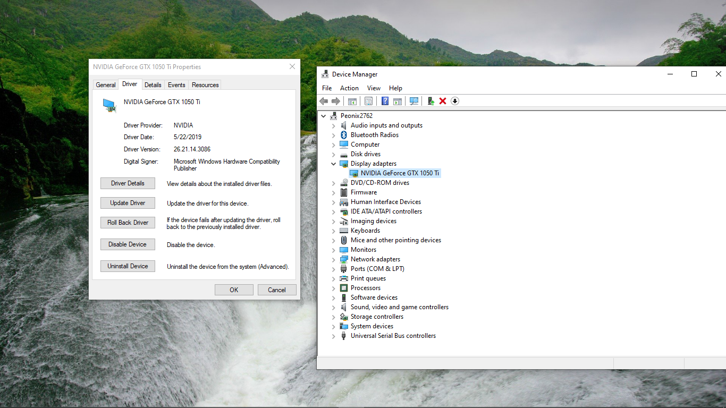726x408 pixels.
Task: Click the IDE ATA/ATAPI controllers icon
Action: (344, 211)
